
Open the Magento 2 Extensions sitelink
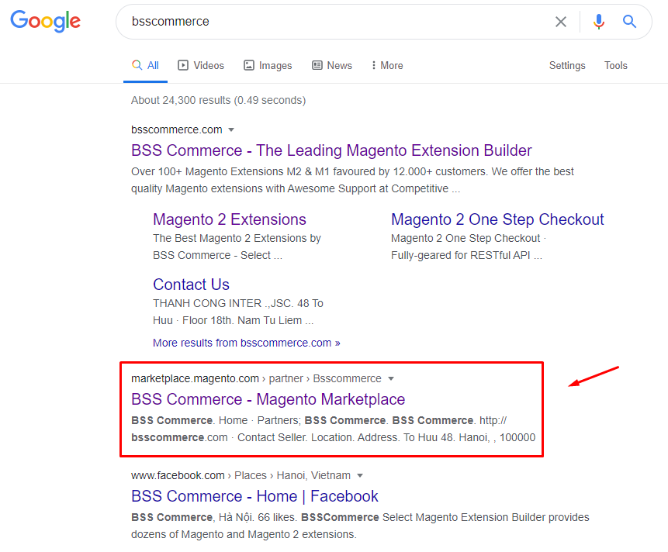230,219
